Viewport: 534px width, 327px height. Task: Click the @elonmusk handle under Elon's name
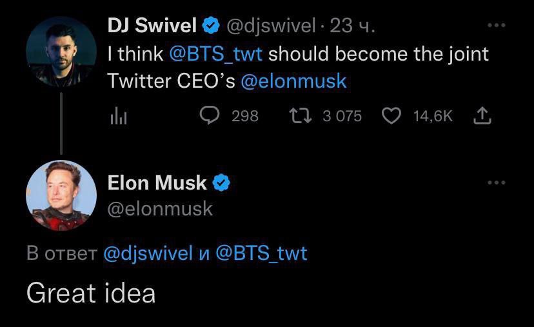pos(159,209)
